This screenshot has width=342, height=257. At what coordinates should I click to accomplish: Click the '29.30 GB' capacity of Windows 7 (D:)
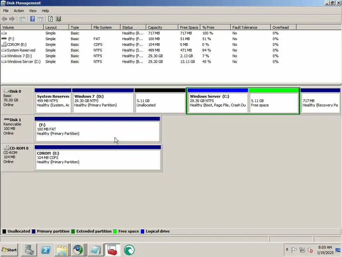coord(156,56)
